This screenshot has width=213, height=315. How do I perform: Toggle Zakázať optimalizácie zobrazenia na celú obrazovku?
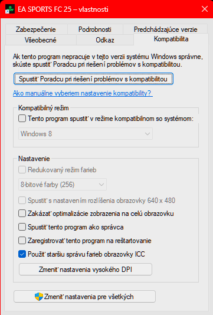pos(22,214)
